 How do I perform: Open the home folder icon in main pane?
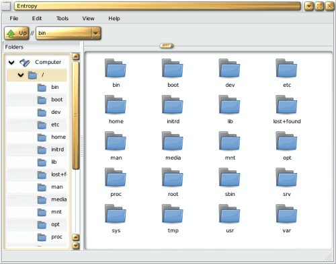tap(116, 104)
